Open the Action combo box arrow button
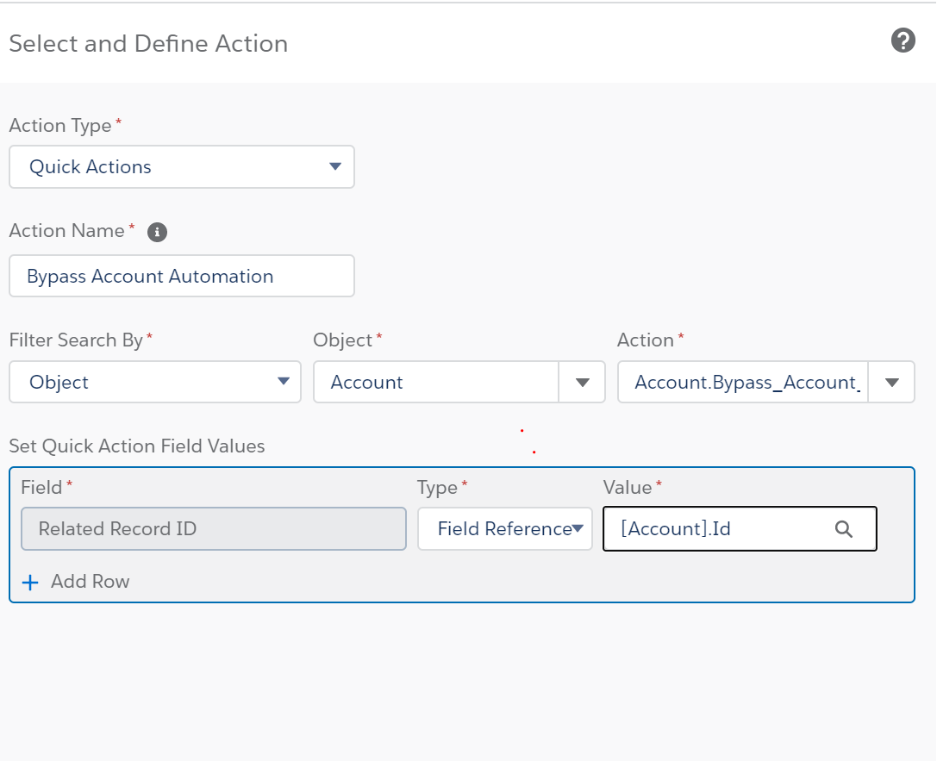The width and height of the screenshot is (937, 761). pyautogui.click(x=891, y=382)
